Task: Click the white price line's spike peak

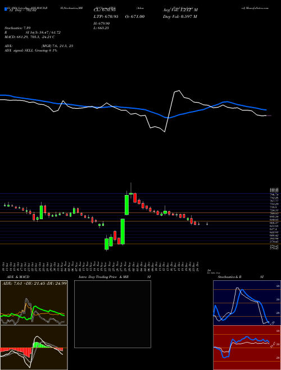Action: pos(179,91)
